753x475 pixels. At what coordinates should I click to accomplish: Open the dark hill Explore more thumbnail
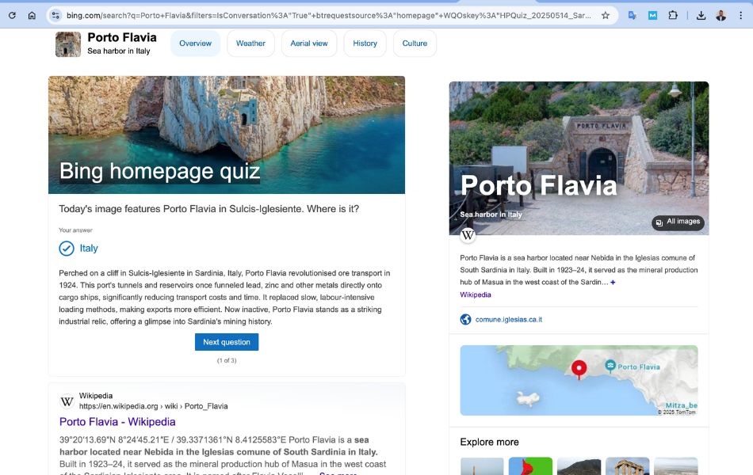tap(579, 465)
